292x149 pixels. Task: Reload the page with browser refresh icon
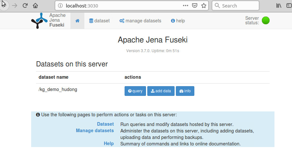click(x=25, y=6)
